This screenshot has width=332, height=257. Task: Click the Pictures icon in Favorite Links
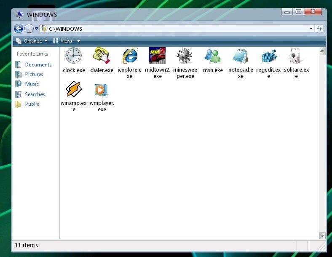(x=19, y=74)
